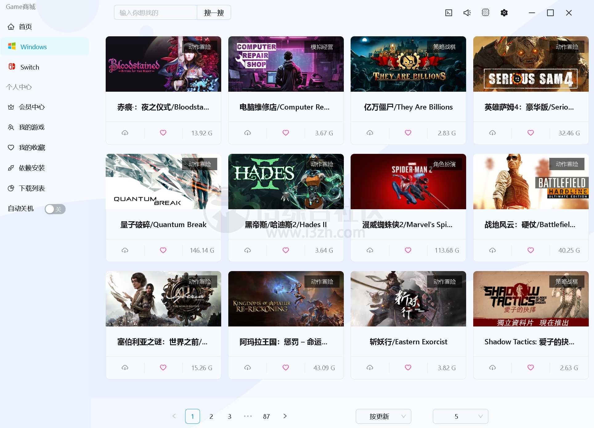Viewport: 594px width, 428px height.
Task: Click the previous page arrow
Action: pyautogui.click(x=174, y=416)
